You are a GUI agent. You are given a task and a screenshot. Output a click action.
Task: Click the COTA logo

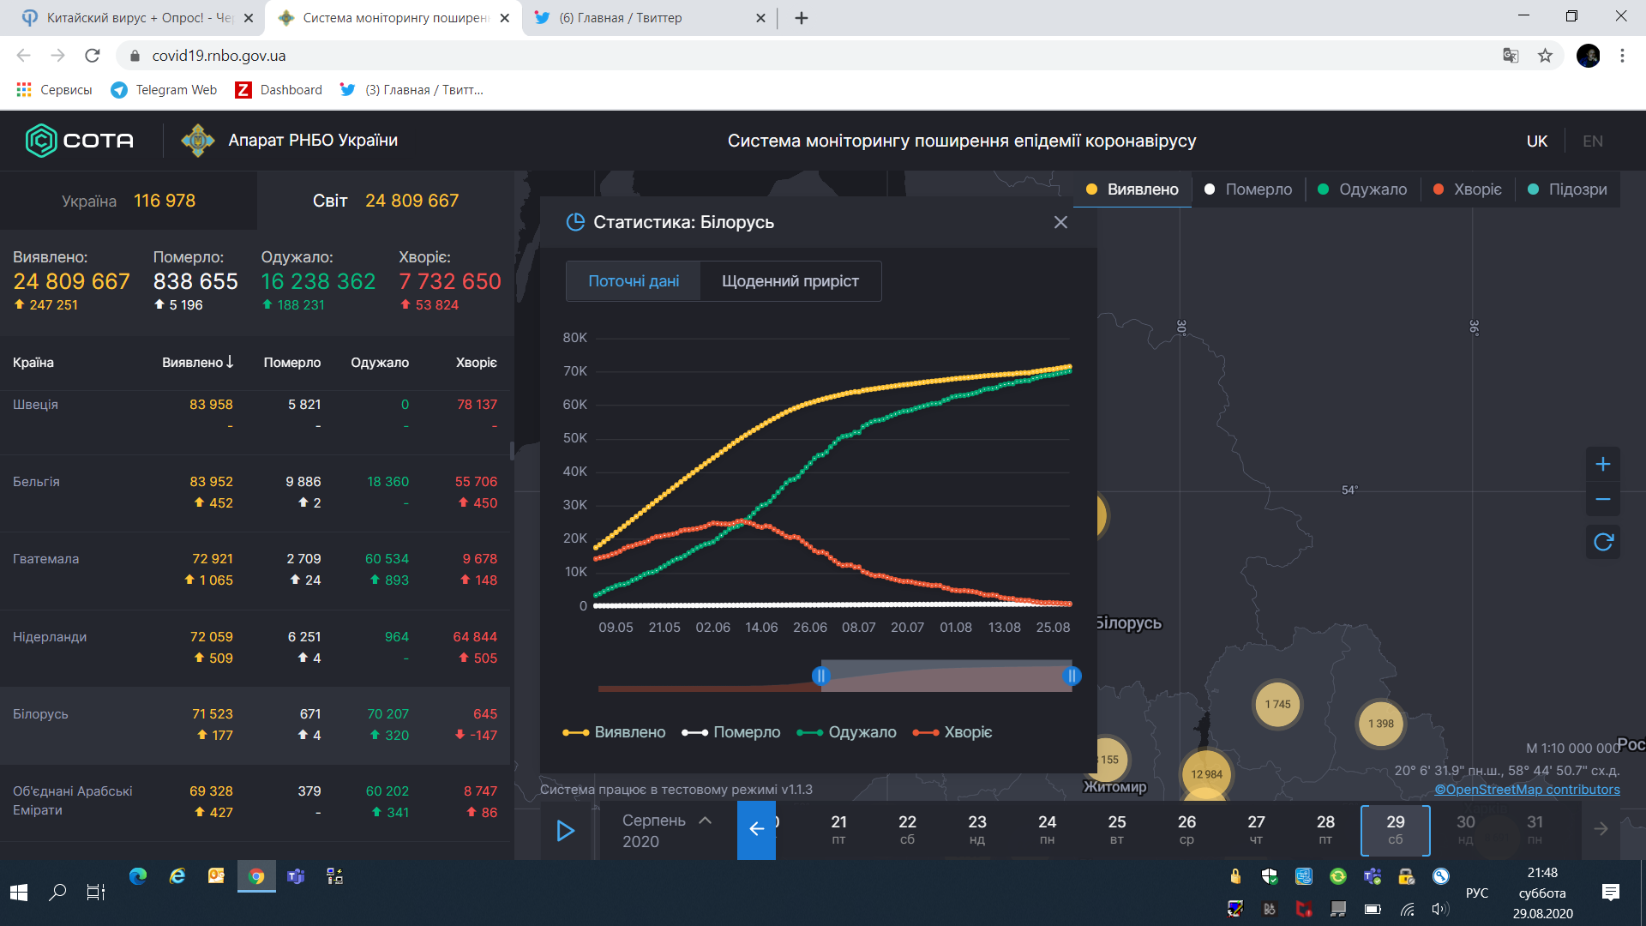tap(80, 141)
